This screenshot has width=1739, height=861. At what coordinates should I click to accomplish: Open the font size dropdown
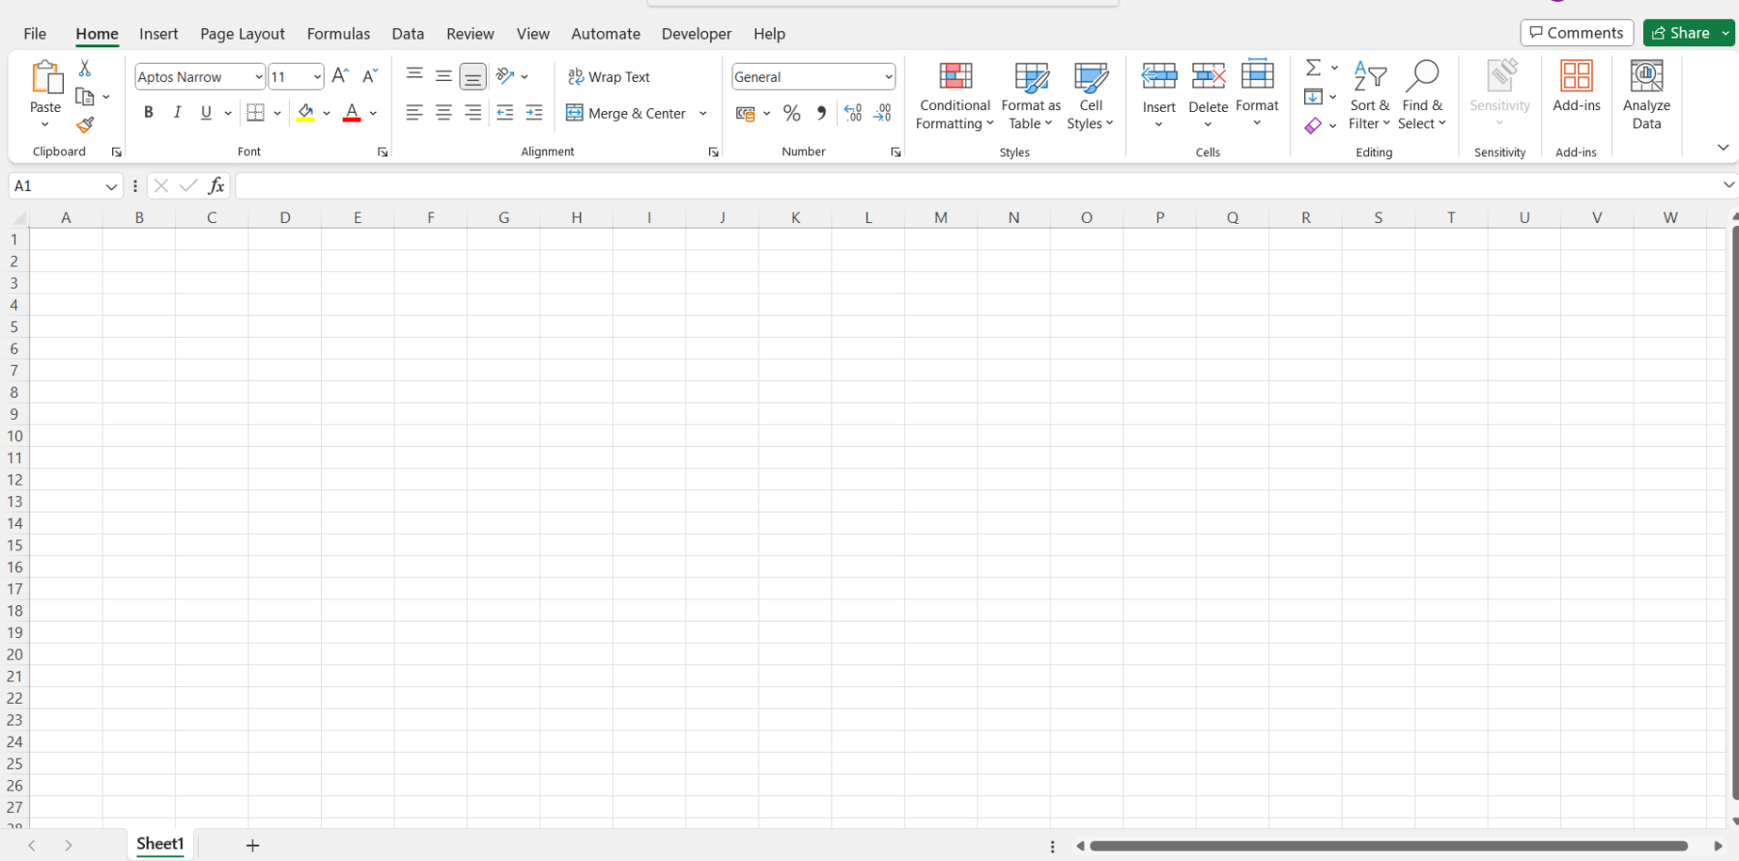coord(317,77)
